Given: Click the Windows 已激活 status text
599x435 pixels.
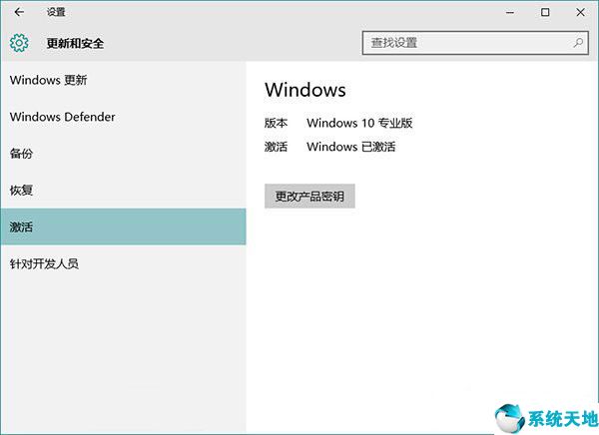Looking at the screenshot, I should (x=351, y=147).
